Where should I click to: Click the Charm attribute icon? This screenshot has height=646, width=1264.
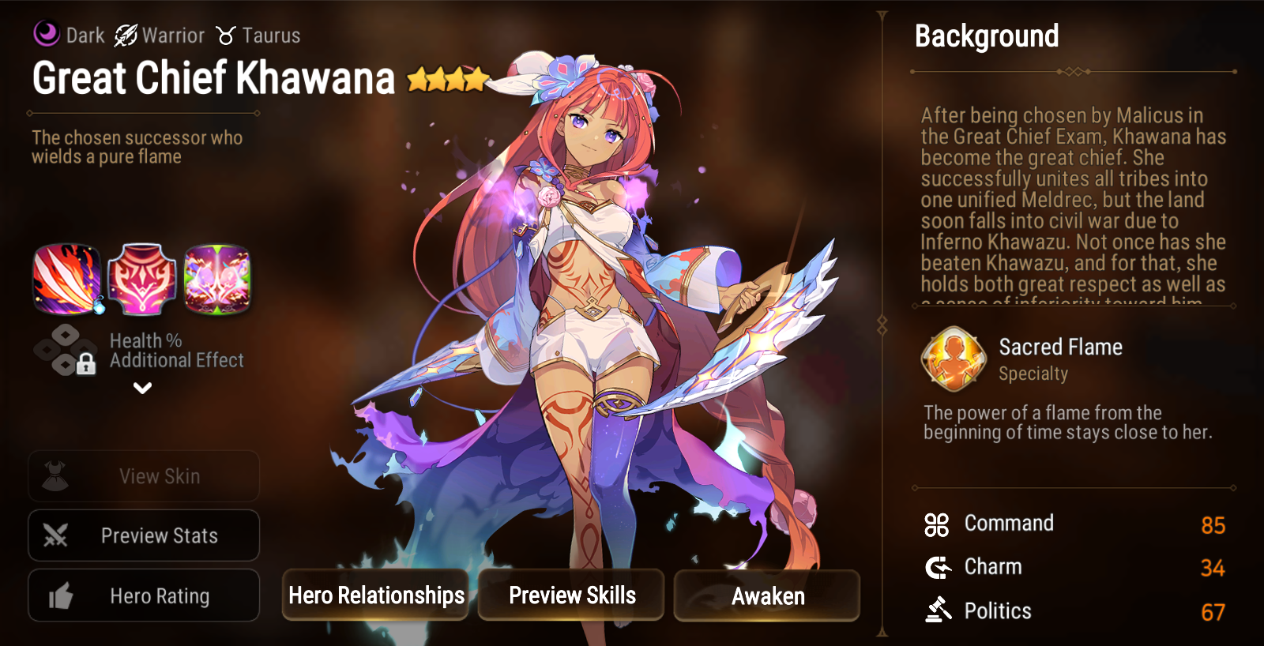point(938,567)
